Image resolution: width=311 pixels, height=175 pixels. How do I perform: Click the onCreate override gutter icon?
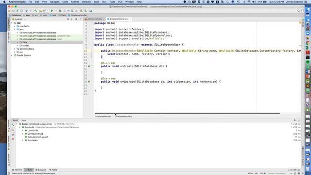[89, 66]
